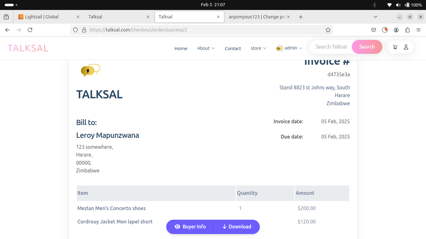This screenshot has height=239, width=426.
Task: Bookmark this page with star icon
Action: (x=328, y=30)
